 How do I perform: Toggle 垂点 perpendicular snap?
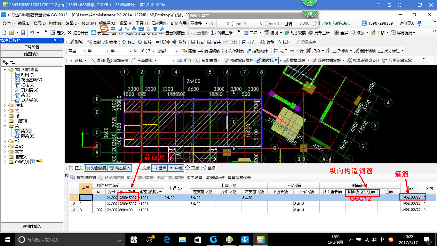tap(159, 168)
